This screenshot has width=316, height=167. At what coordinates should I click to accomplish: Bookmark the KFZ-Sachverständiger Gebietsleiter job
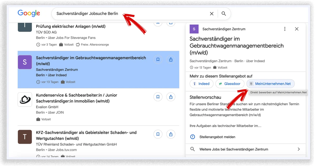158,134
